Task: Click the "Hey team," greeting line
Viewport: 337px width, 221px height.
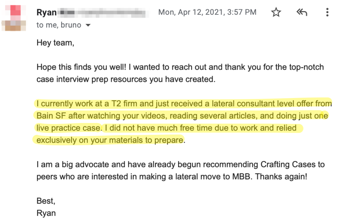Action: tap(55, 43)
